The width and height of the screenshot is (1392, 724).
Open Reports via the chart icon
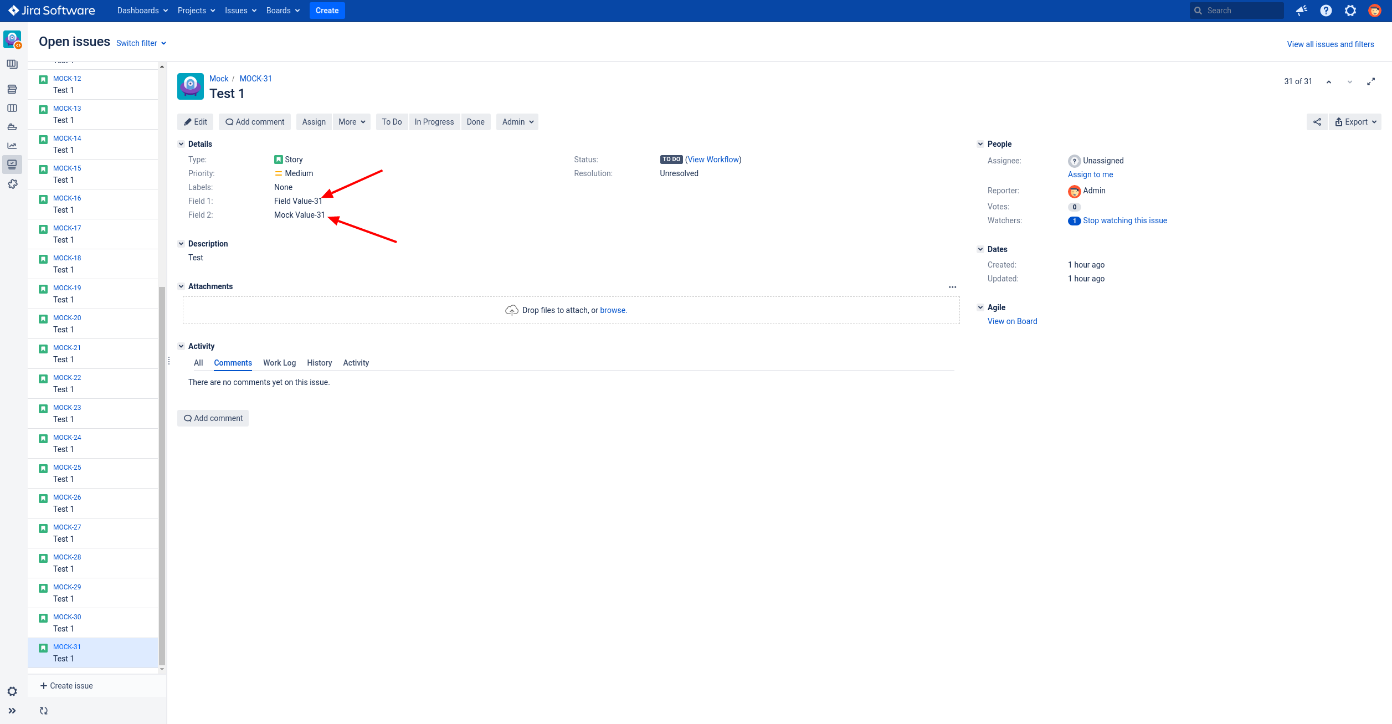(x=12, y=146)
